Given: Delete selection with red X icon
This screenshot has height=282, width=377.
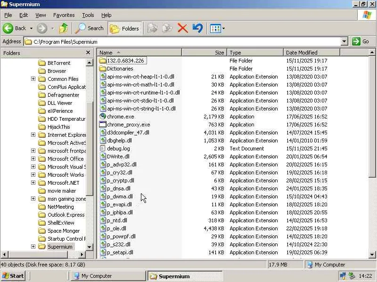Looking at the screenshot, I should coord(183,28).
